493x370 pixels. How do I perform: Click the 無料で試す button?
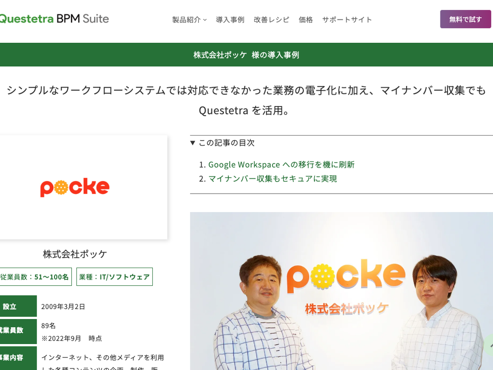465,19
